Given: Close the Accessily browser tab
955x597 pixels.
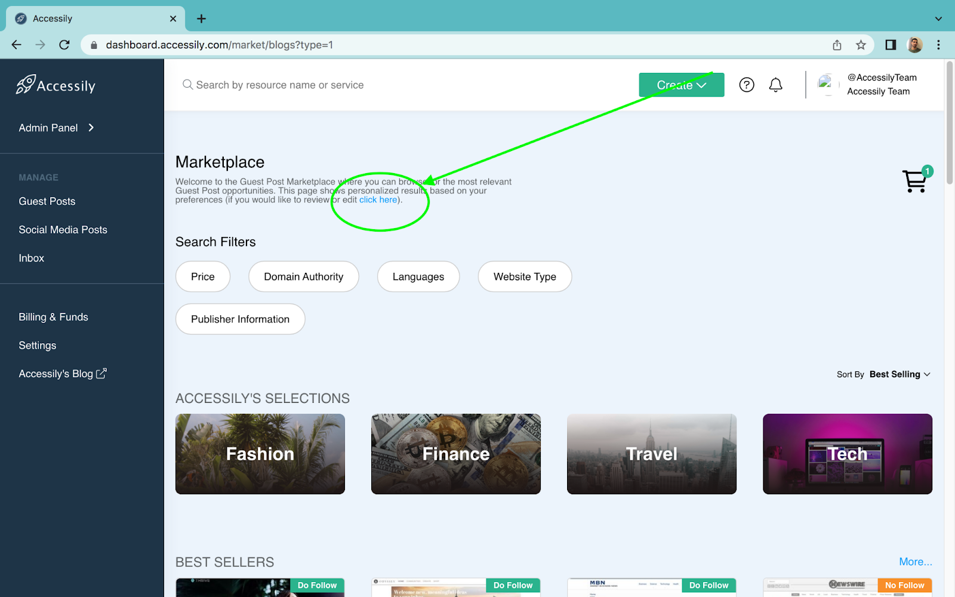Looking at the screenshot, I should coord(173,19).
